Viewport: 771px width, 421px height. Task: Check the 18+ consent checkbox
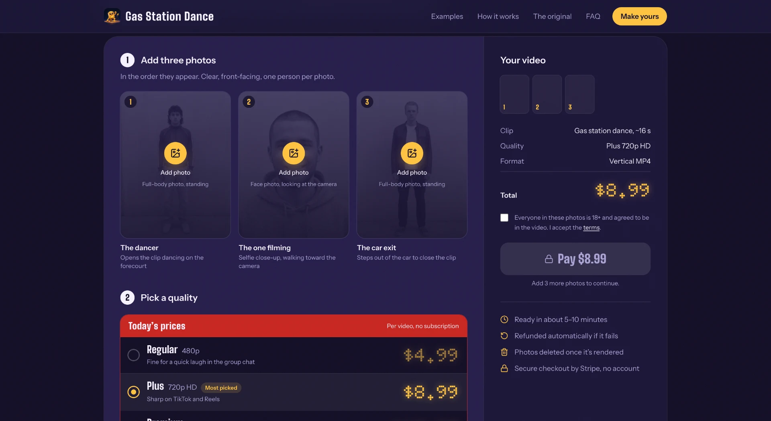[x=504, y=218]
